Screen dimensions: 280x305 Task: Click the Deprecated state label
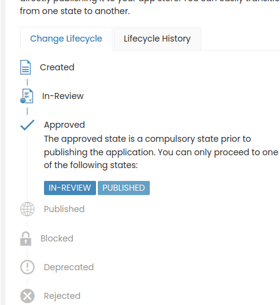click(69, 267)
